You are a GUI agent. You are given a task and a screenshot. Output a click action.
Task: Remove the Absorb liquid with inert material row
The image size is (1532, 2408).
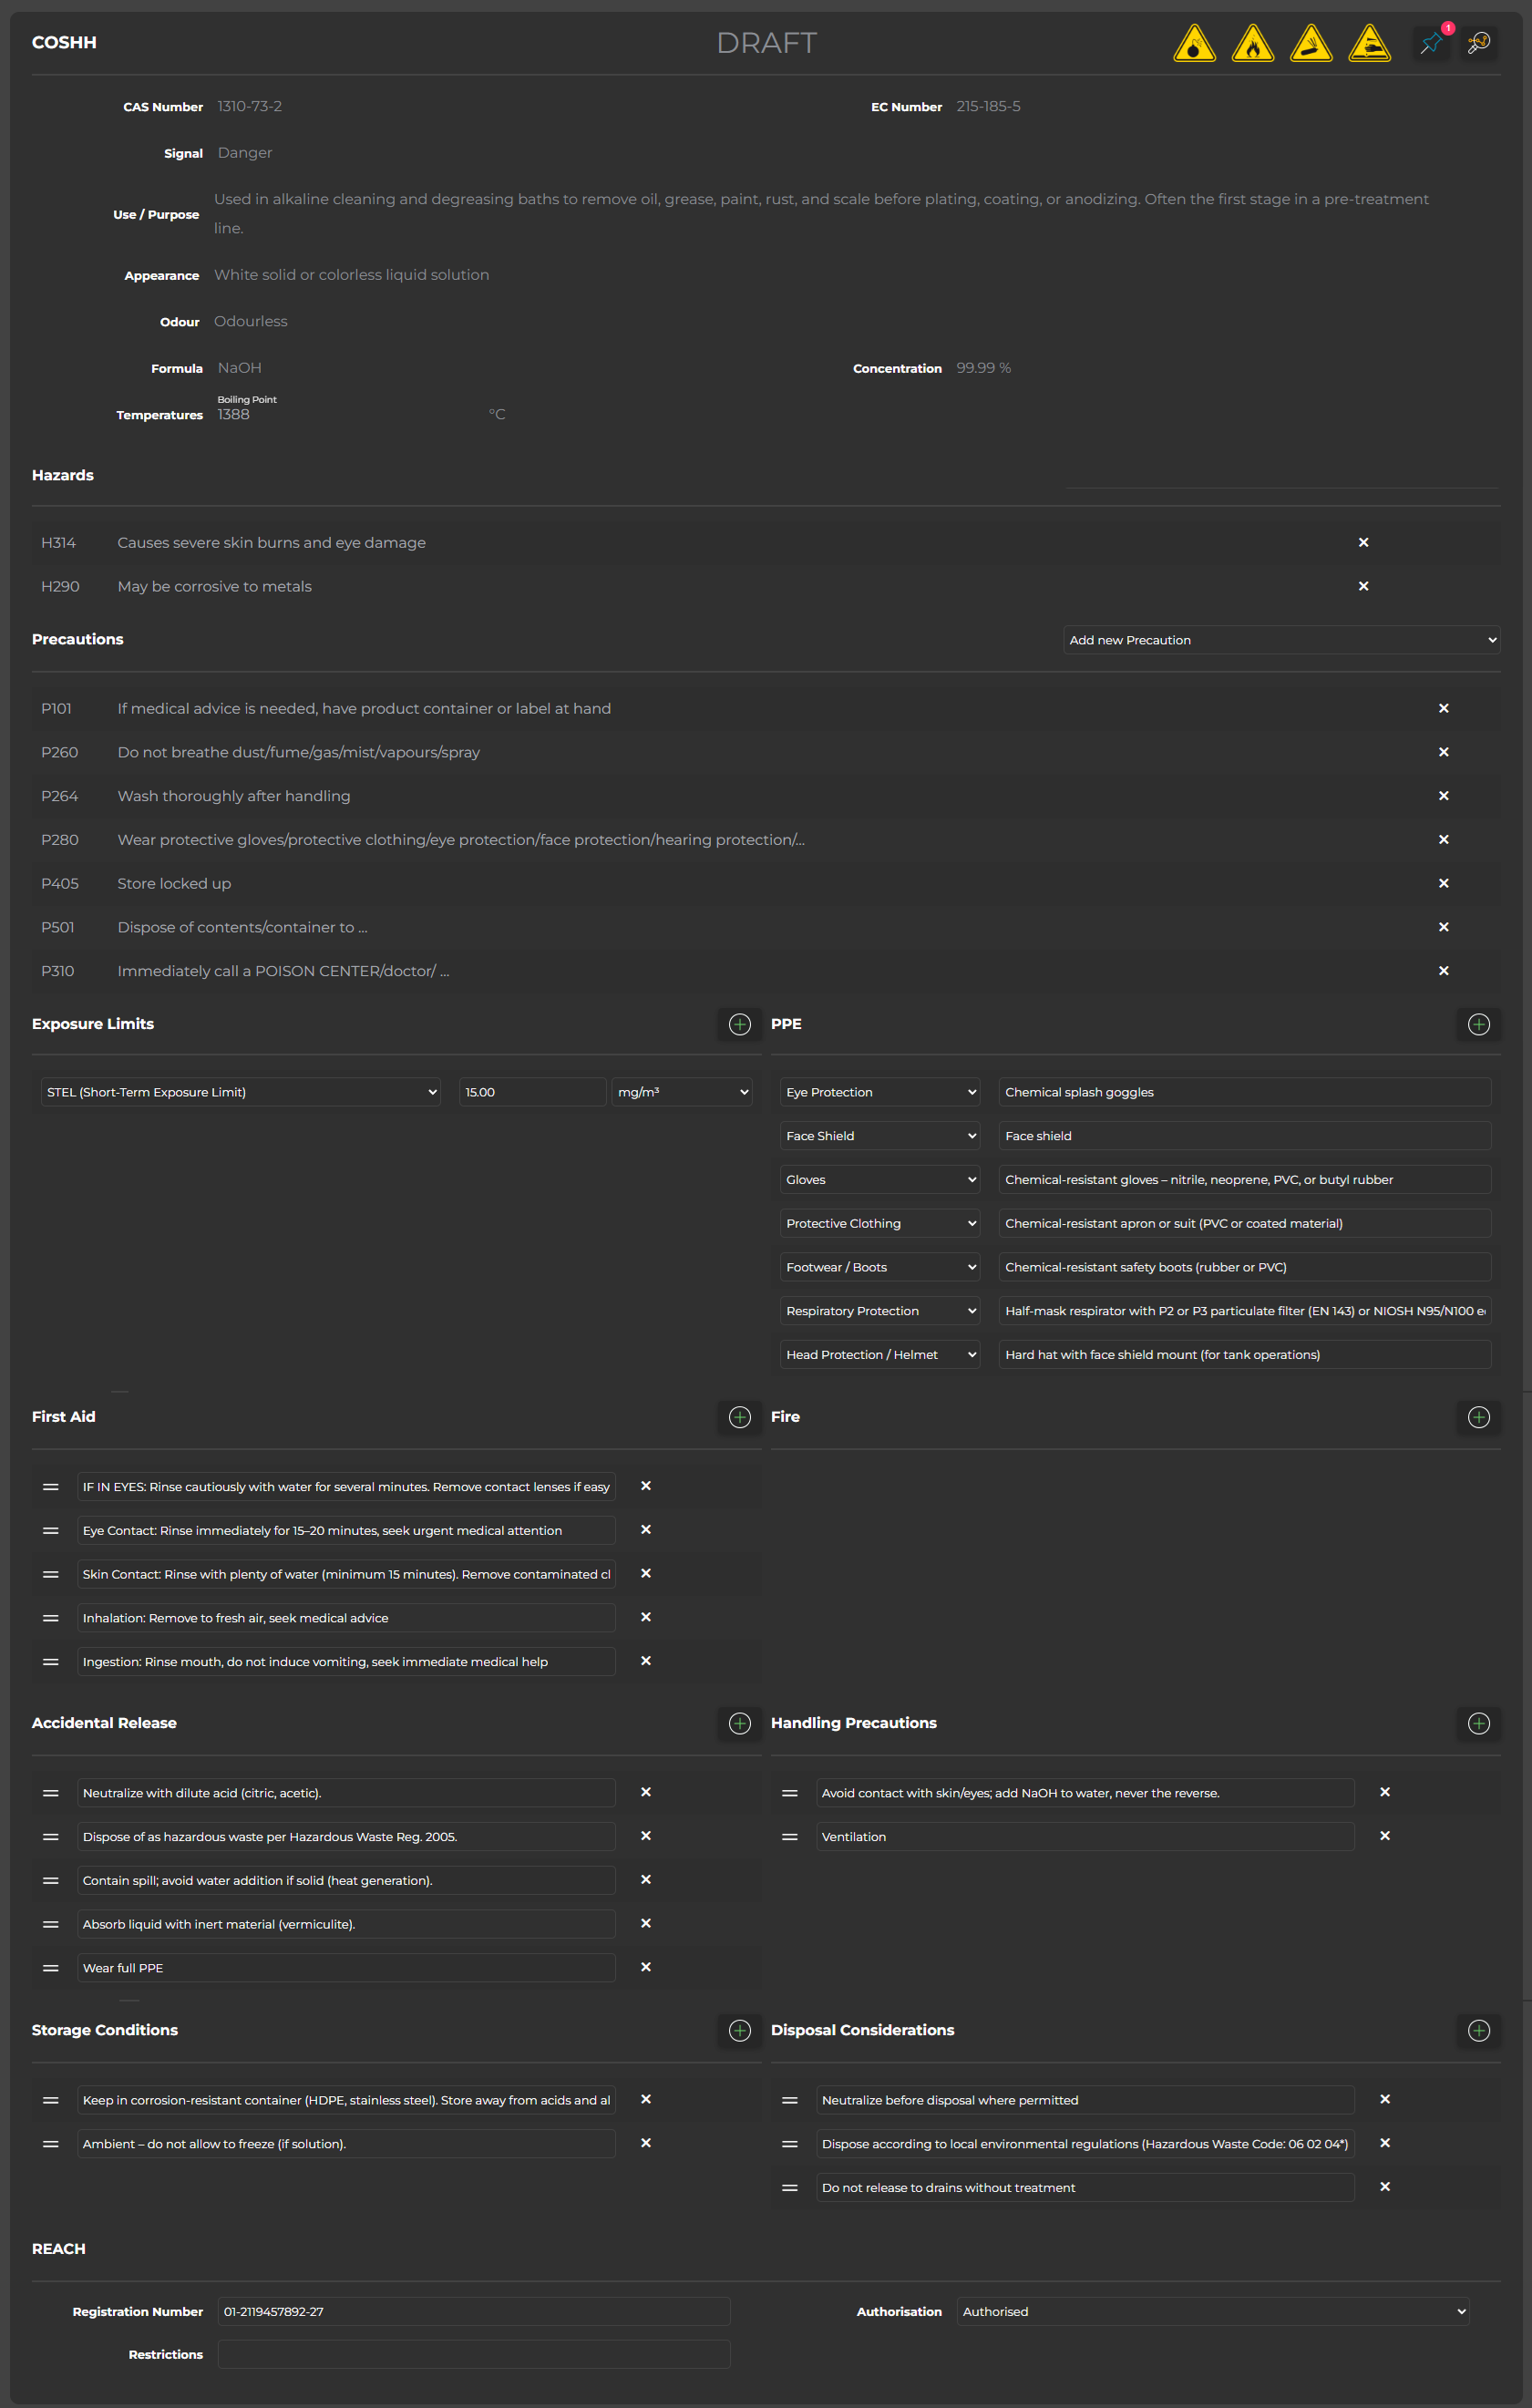[x=646, y=1924]
